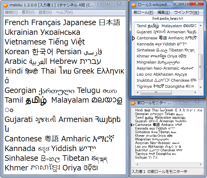Open the 設定(O) menu

pos(45,12)
